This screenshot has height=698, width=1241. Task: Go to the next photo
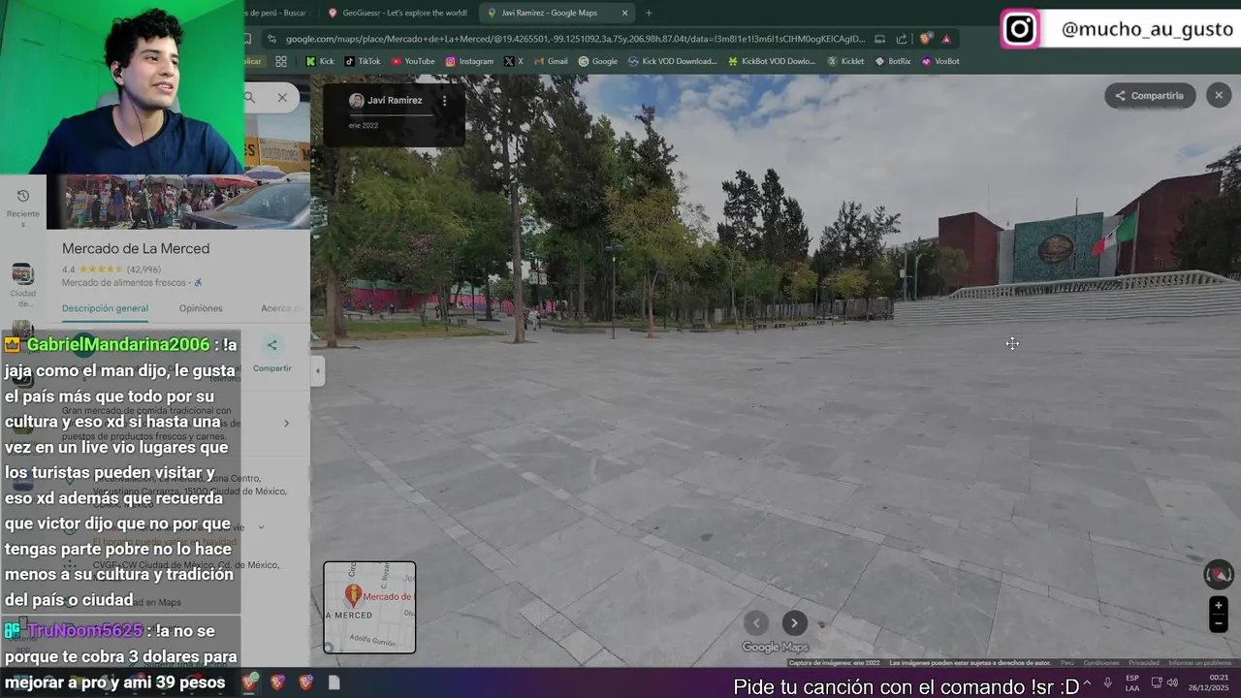coord(794,623)
